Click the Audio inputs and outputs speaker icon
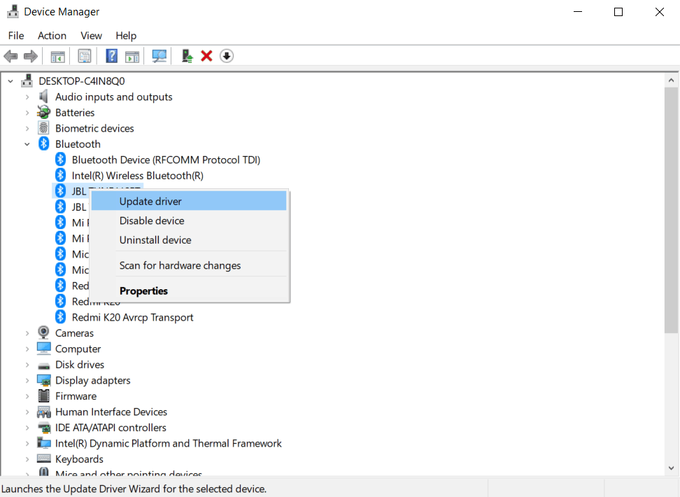680x497 pixels. [43, 97]
